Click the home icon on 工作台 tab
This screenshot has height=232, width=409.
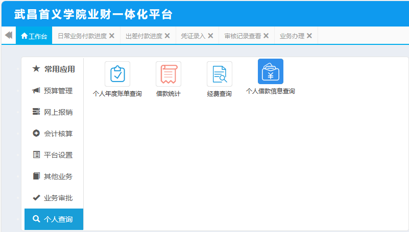24,36
